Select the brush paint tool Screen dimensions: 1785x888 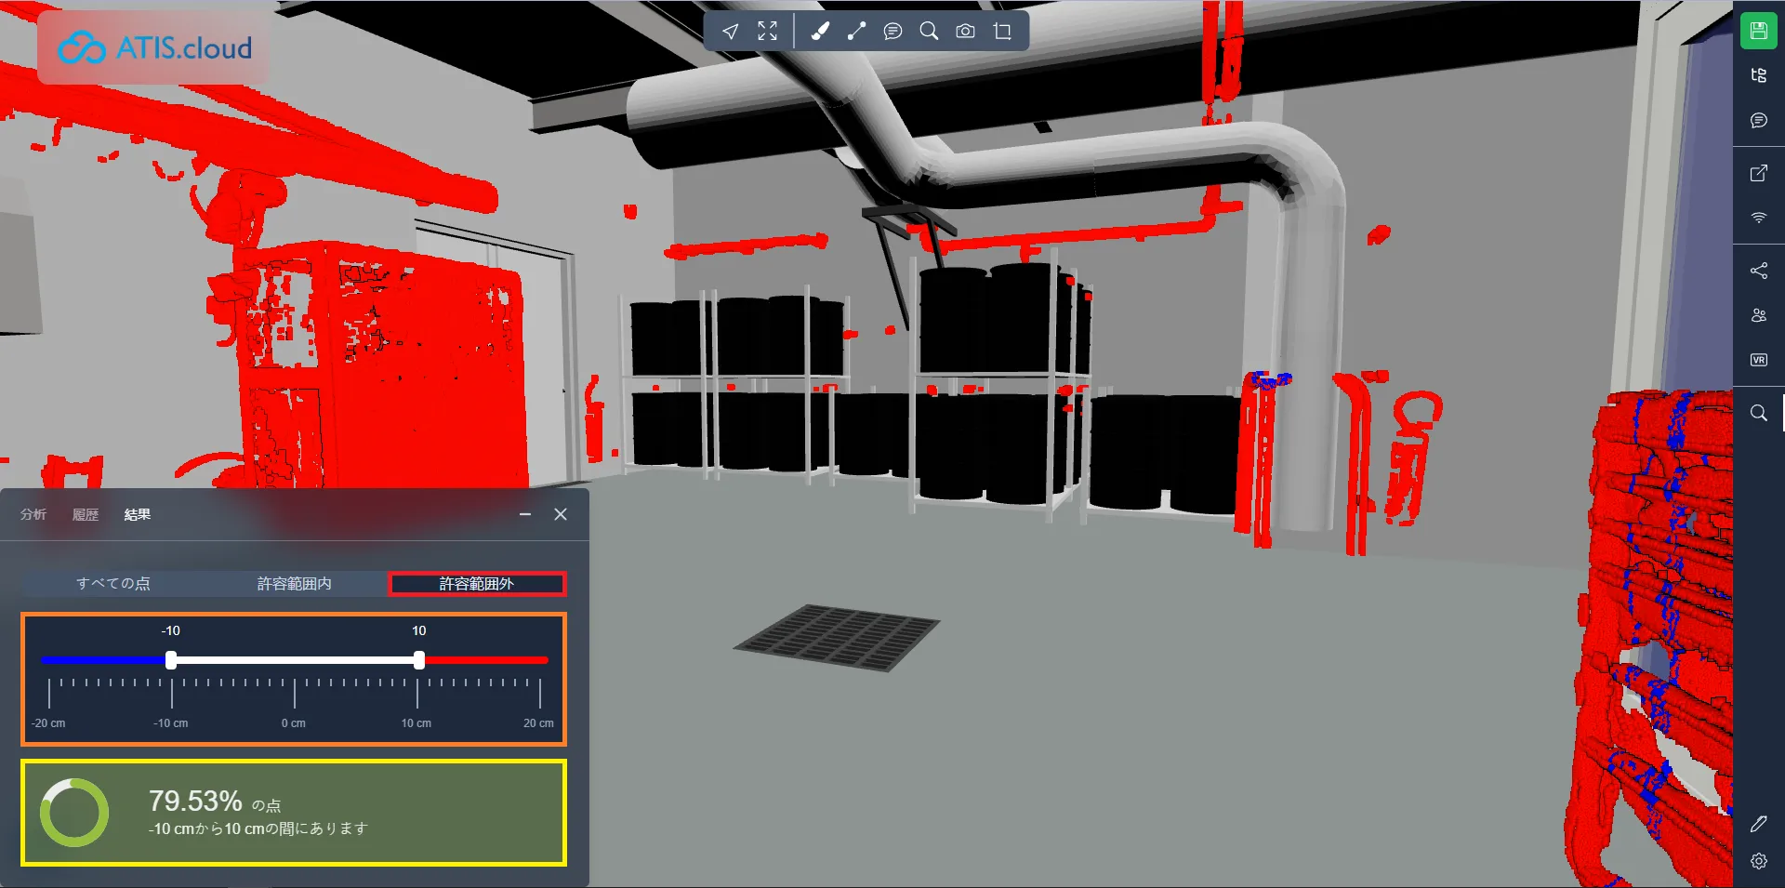tap(820, 32)
